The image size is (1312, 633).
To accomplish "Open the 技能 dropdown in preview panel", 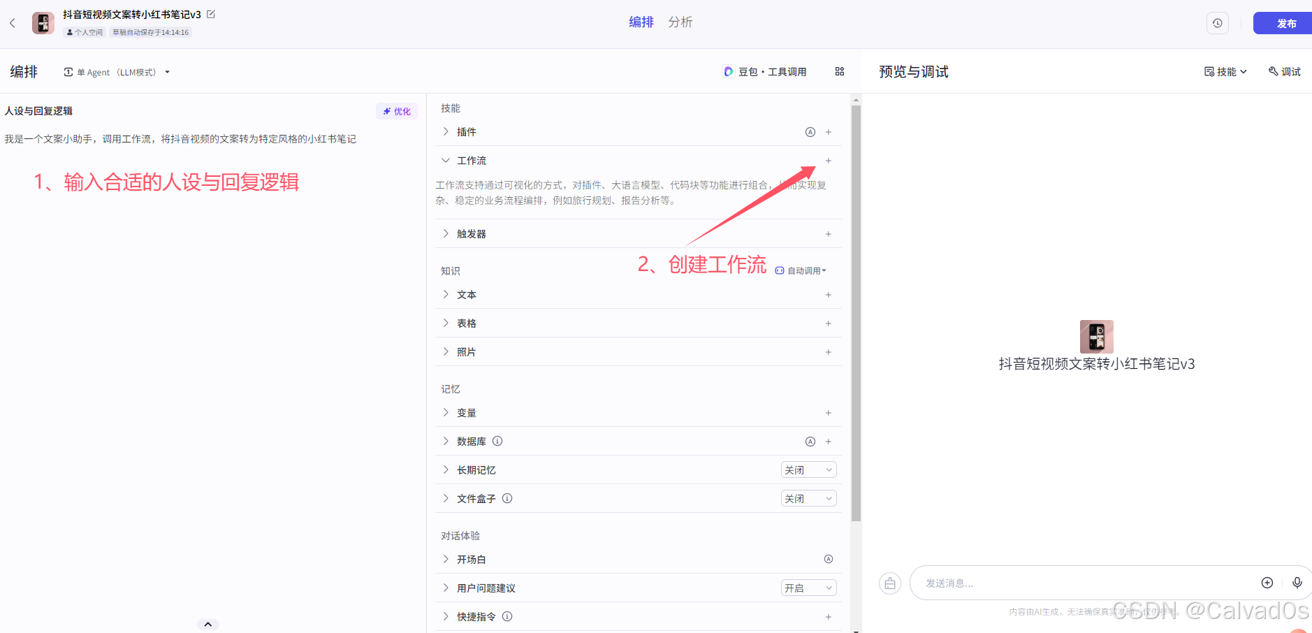I will 1225,71.
